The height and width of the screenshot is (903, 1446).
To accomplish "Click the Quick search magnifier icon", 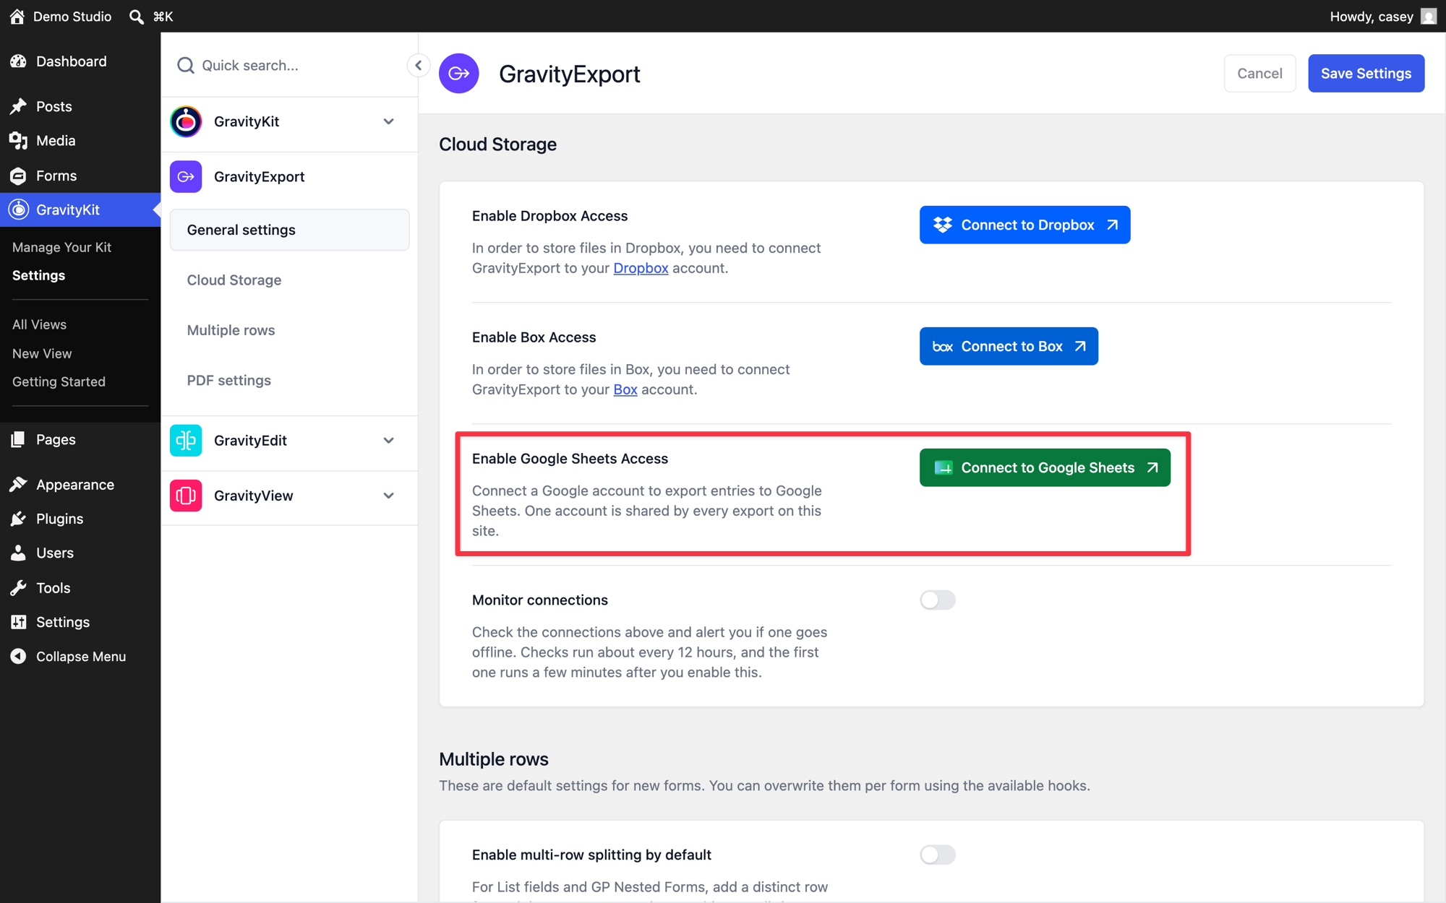I will [x=186, y=65].
